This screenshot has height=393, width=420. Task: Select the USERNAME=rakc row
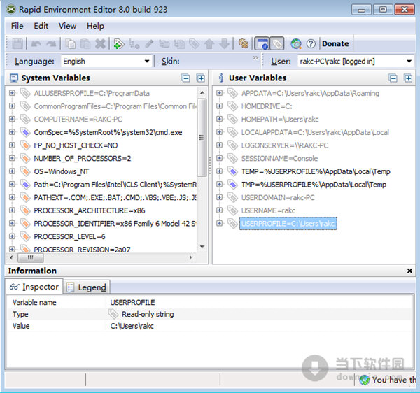pos(268,210)
